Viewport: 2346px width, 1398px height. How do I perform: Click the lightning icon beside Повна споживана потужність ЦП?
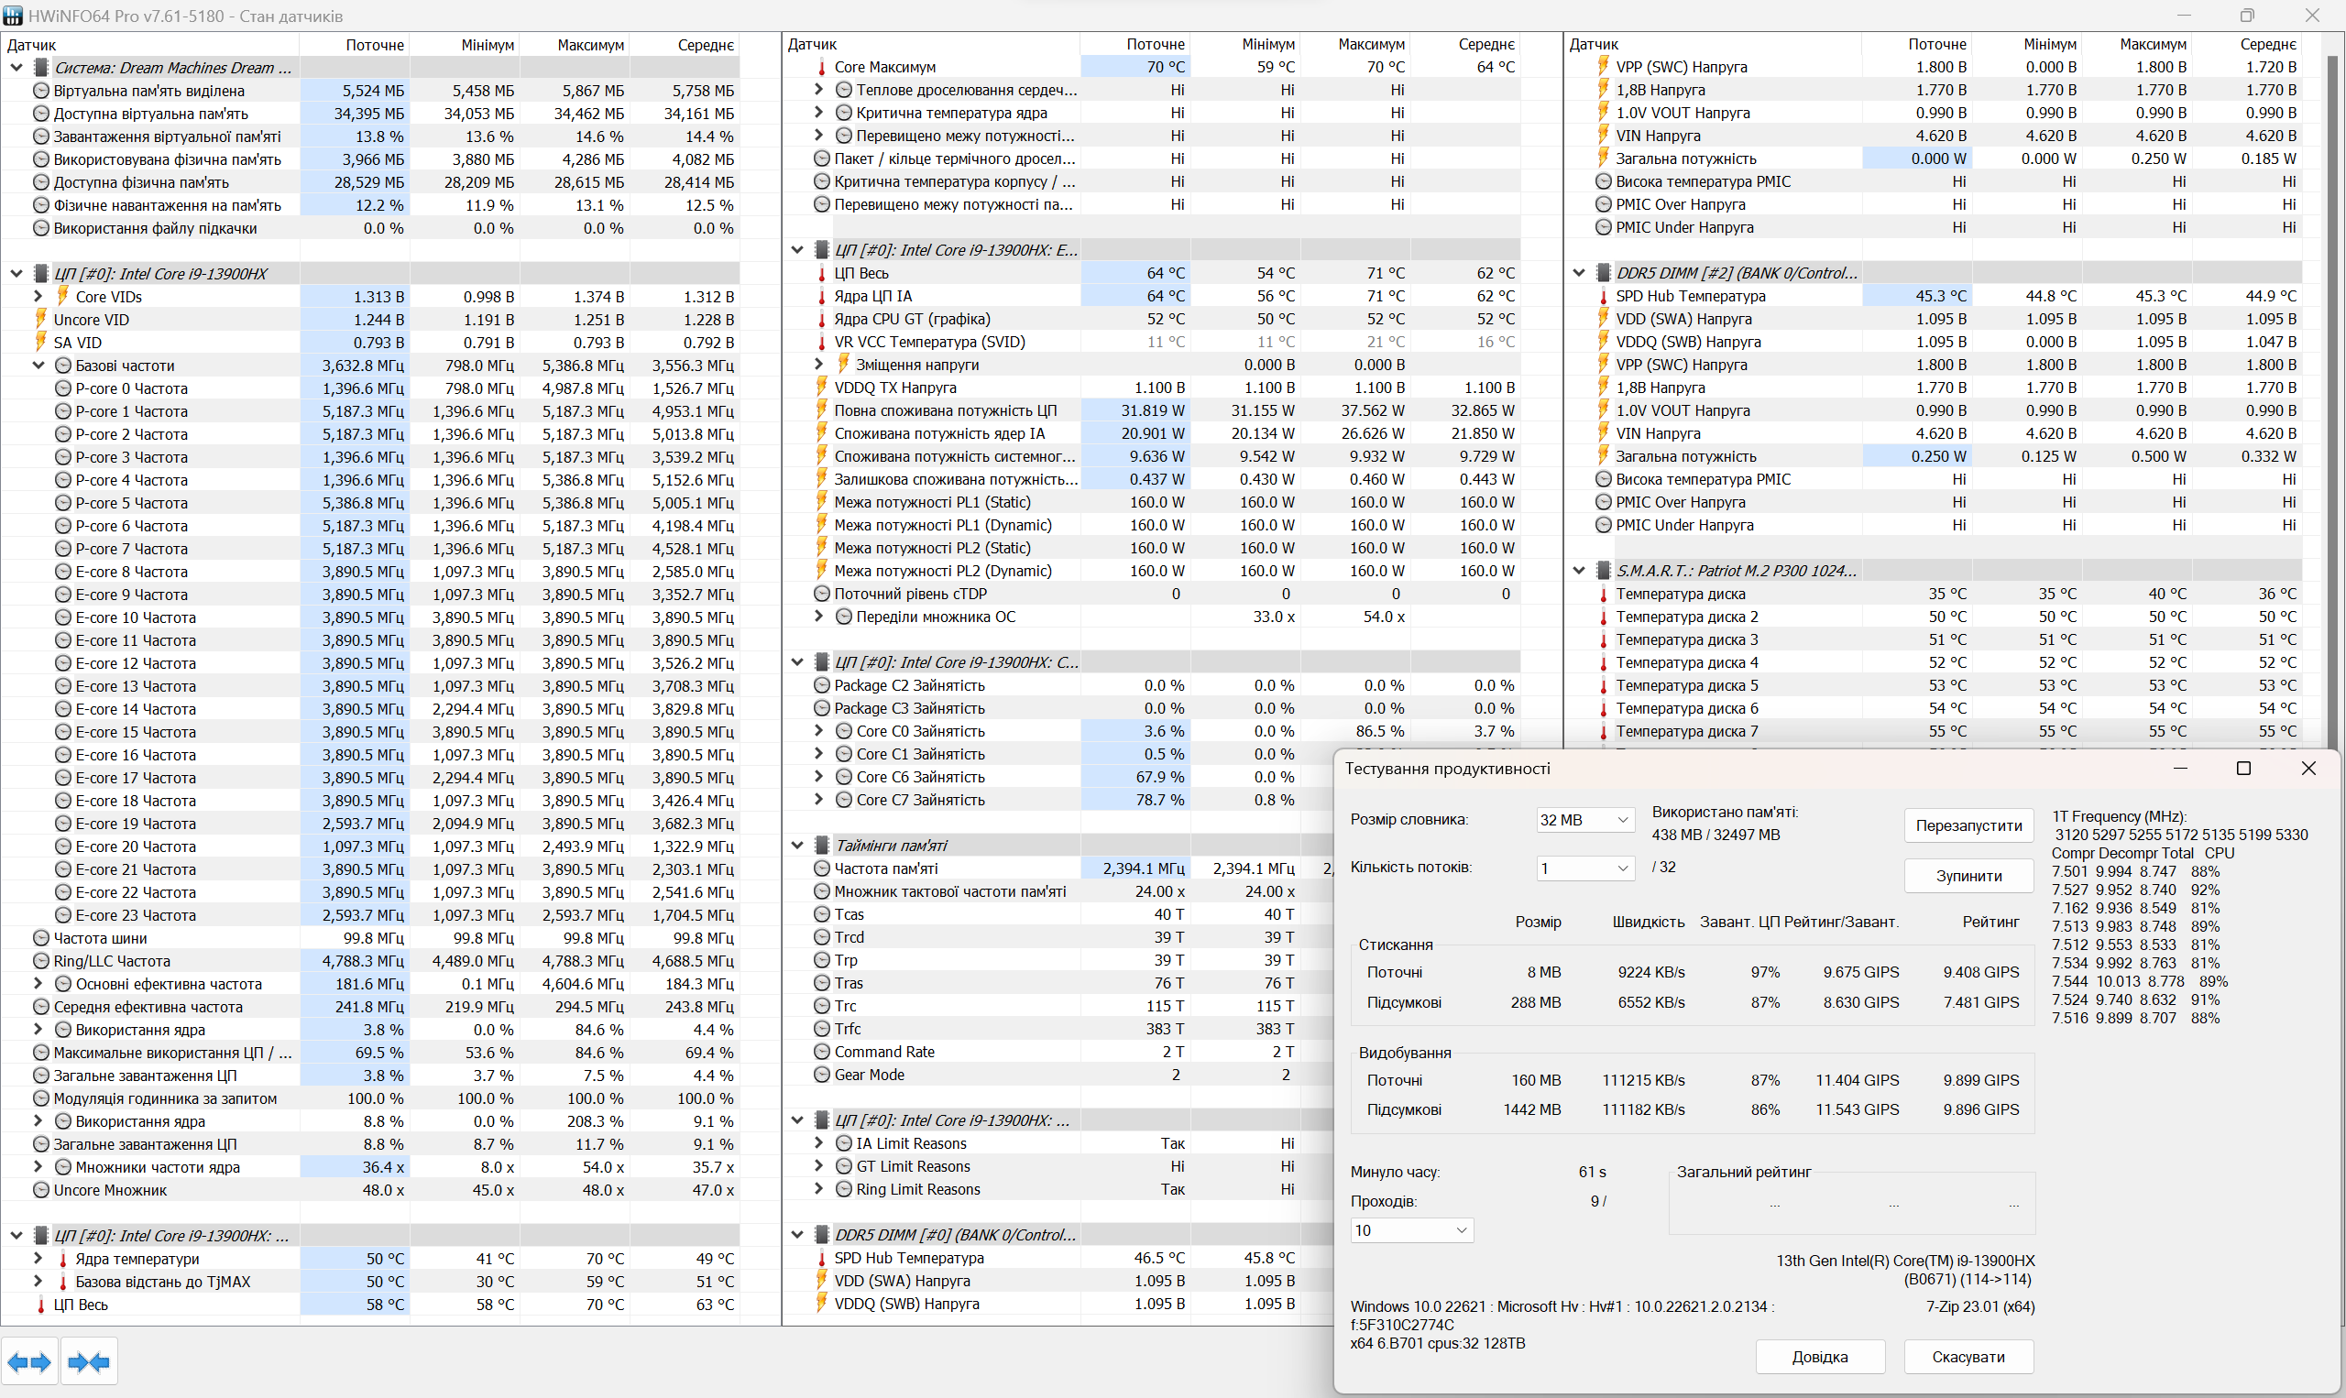822,410
